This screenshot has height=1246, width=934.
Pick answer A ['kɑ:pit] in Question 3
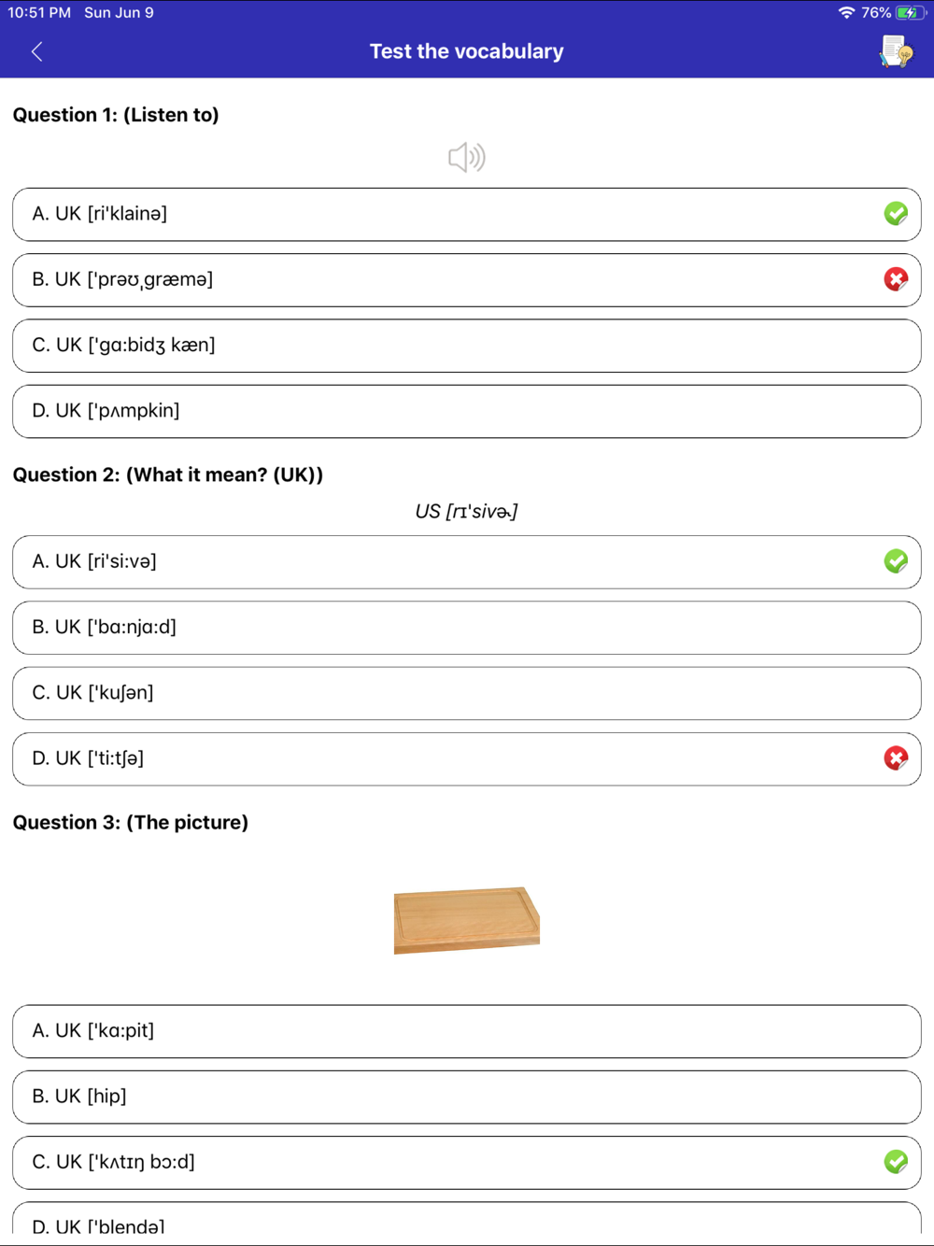coord(467,1031)
